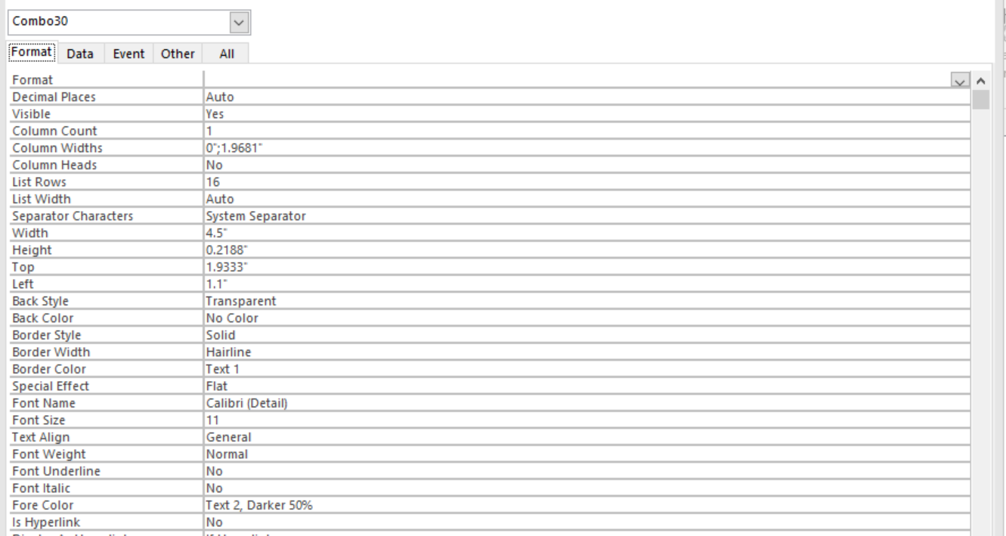Click the Width property value field
Viewport: 1006px width, 536px height.
tap(586, 233)
